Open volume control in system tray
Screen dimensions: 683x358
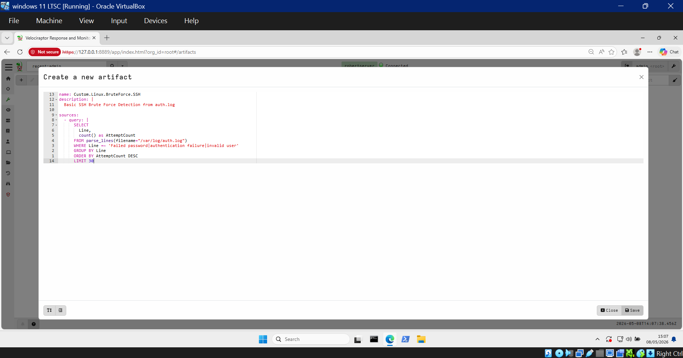[629, 339]
